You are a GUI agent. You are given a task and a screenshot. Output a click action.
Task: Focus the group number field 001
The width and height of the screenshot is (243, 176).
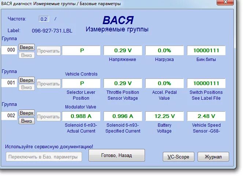click(x=9, y=83)
